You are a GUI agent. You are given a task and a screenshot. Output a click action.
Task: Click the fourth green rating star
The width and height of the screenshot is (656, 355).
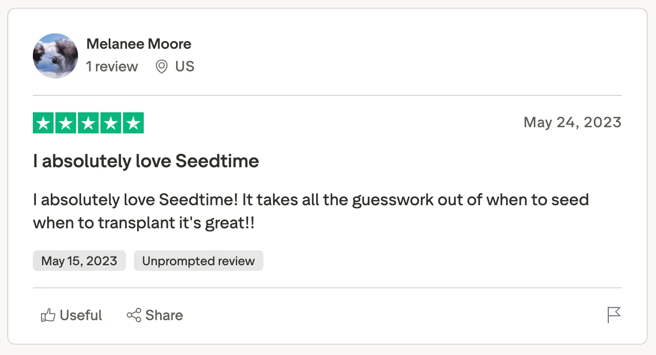[x=111, y=123]
